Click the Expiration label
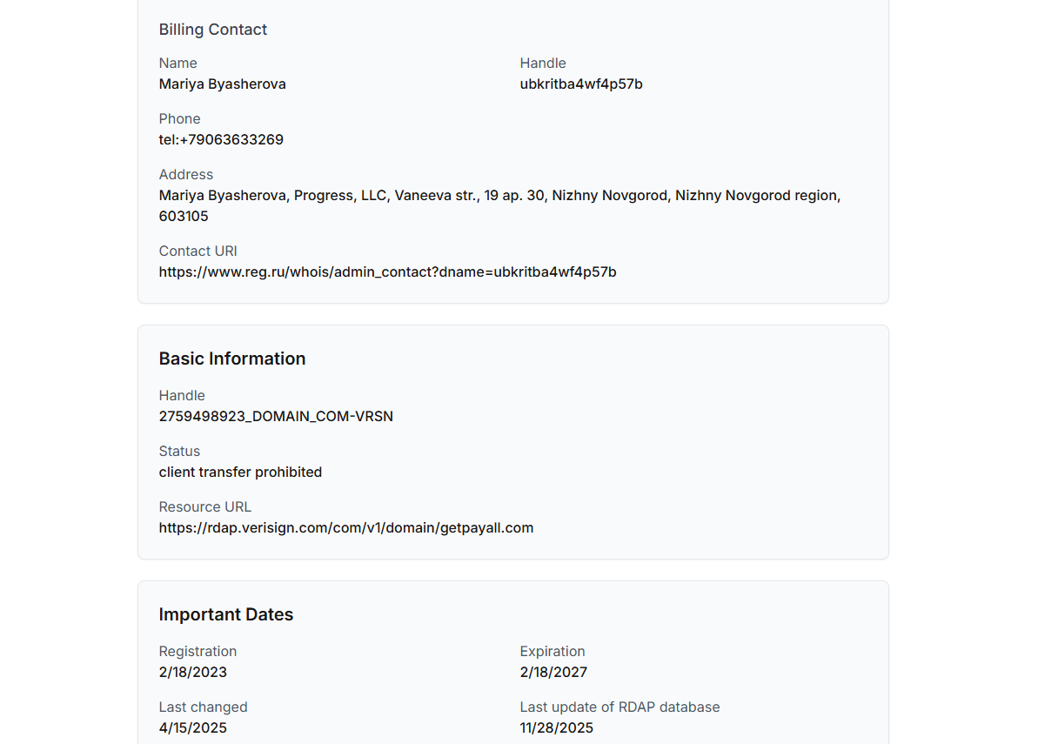Image resolution: width=1038 pixels, height=744 pixels. click(552, 652)
